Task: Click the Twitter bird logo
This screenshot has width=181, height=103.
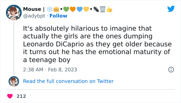Action: (x=171, y=9)
